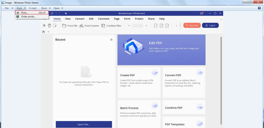Click PDFelement's vertical scrollbar

point(221,80)
